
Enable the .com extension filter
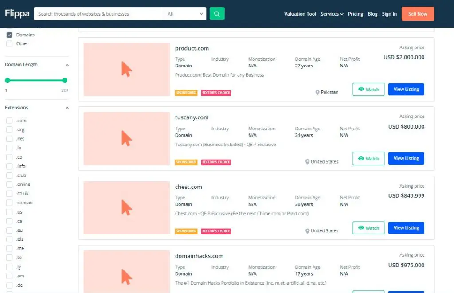tap(9, 121)
